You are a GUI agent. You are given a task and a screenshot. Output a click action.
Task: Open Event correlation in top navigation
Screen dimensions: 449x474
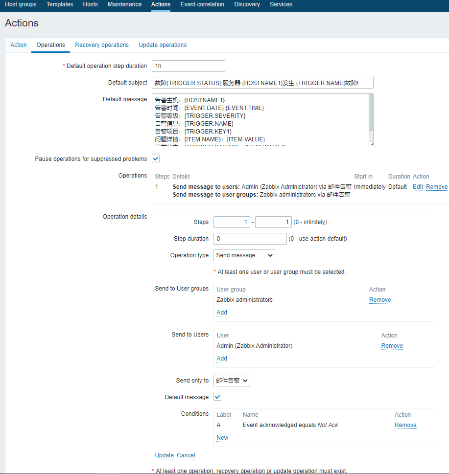(x=202, y=4)
